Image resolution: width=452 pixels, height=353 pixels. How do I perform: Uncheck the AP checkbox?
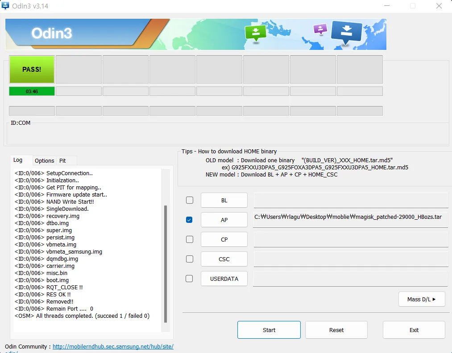pyautogui.click(x=189, y=220)
